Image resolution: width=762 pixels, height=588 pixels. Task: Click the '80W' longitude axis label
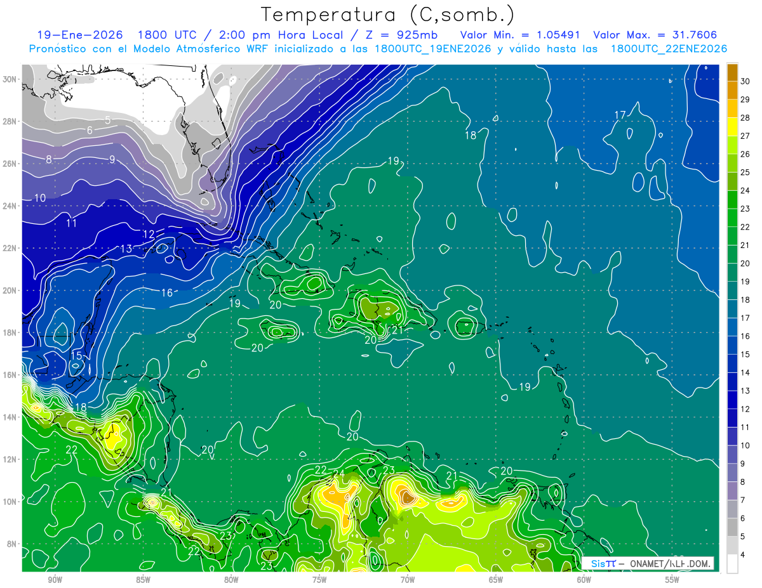[231, 580]
